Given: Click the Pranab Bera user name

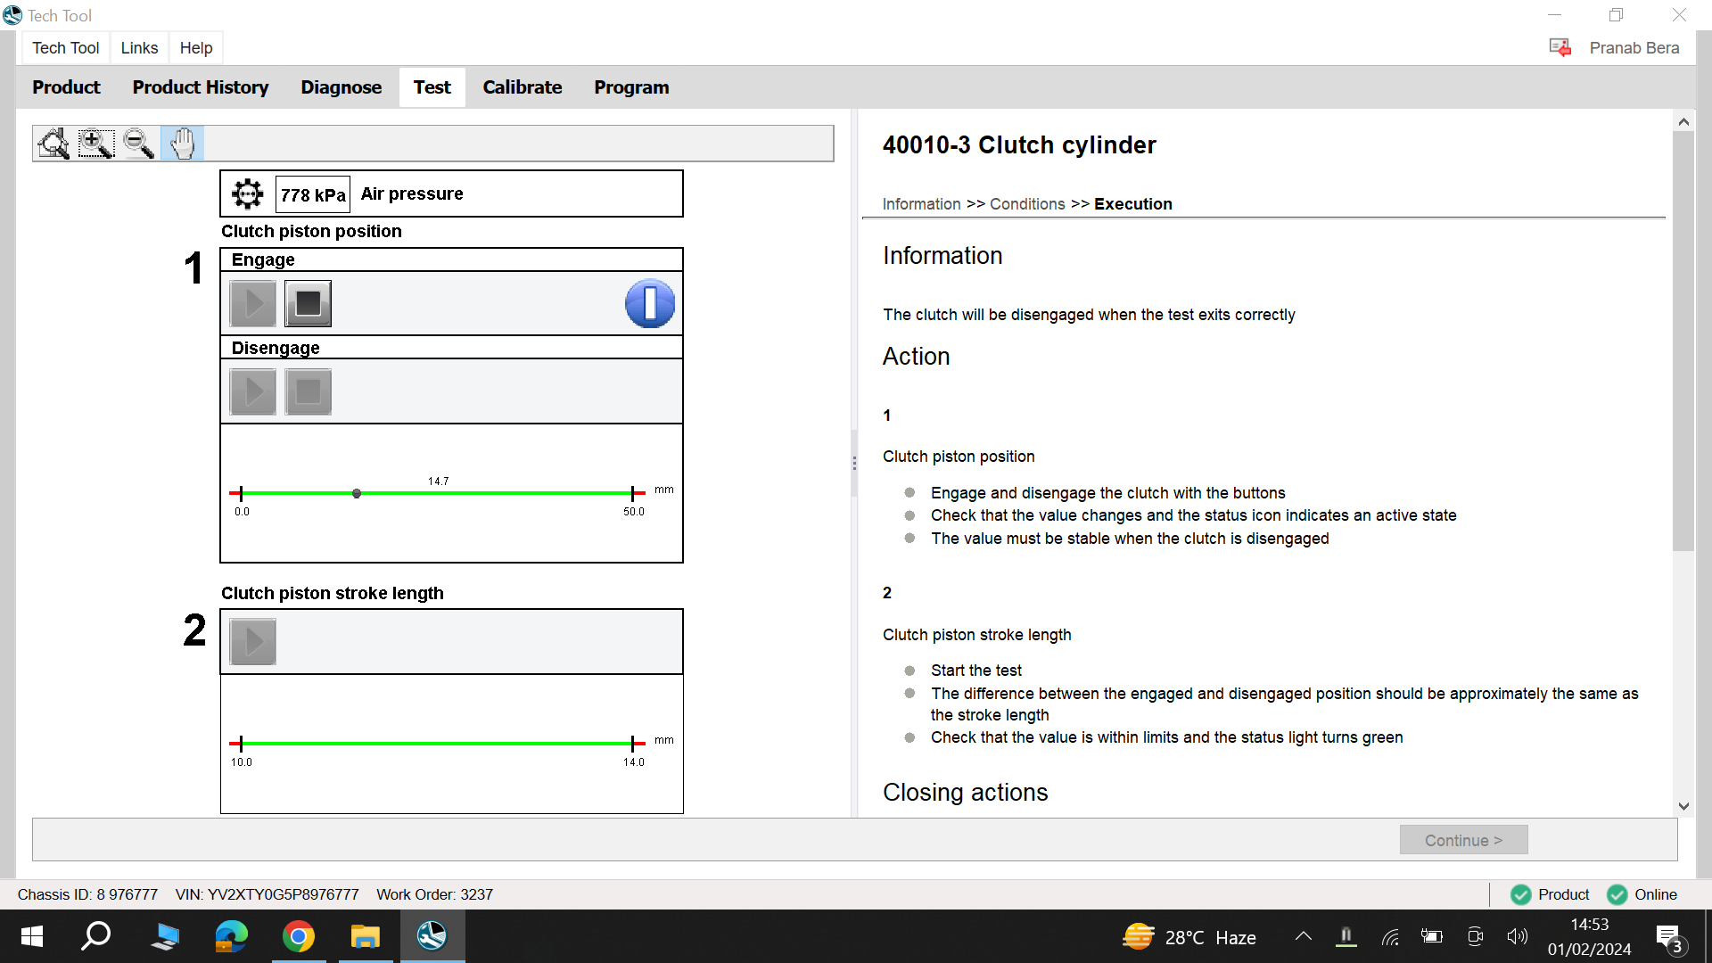Looking at the screenshot, I should coord(1634,48).
